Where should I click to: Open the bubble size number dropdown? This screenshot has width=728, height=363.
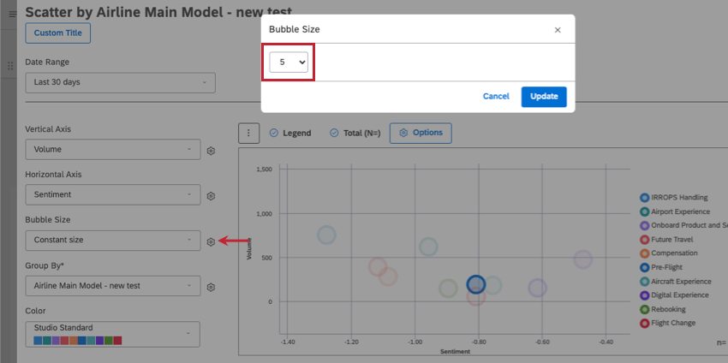(289, 62)
